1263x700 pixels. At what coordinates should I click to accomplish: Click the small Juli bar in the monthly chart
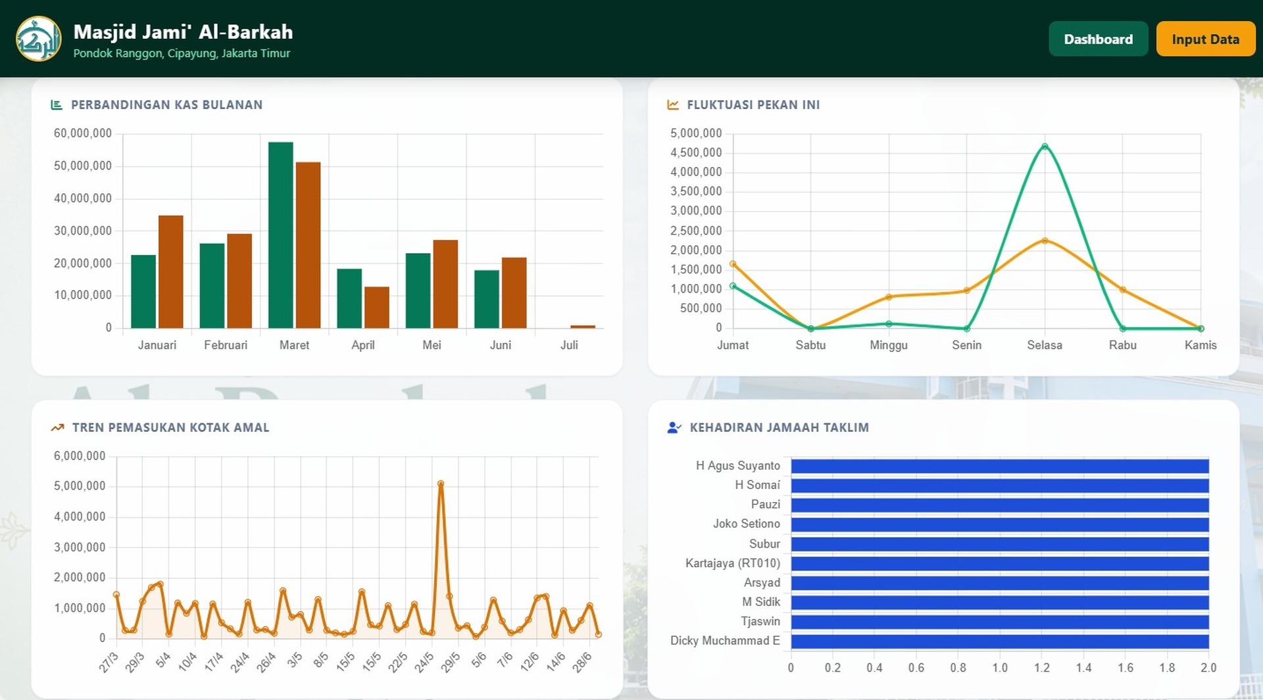pos(583,327)
